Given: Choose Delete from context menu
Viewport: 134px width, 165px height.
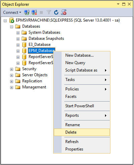Looking at the screenshot, I should click(x=82, y=132).
